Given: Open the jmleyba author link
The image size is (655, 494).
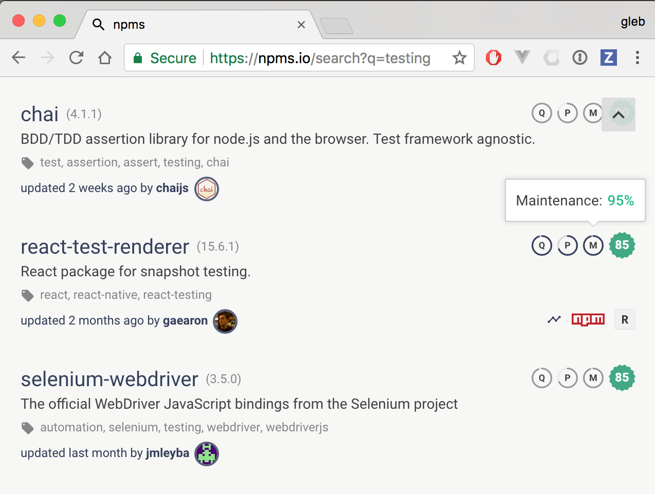Looking at the screenshot, I should [168, 453].
